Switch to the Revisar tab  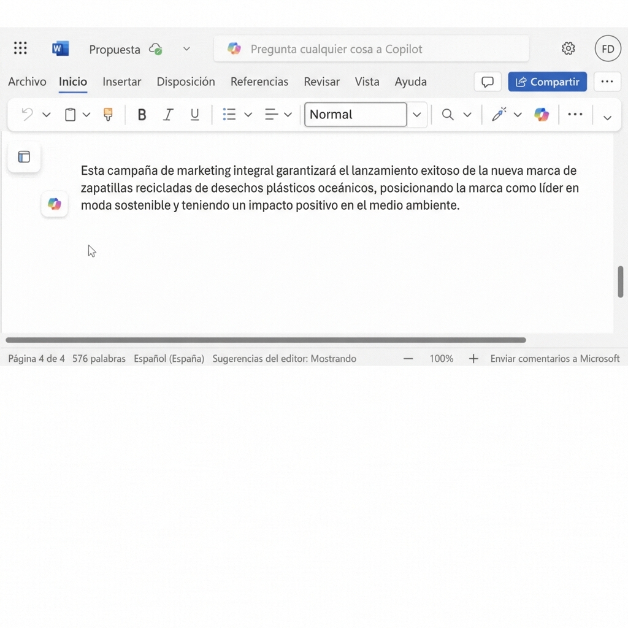click(321, 82)
